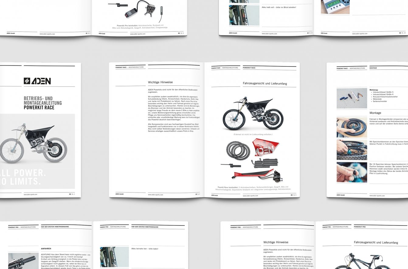Click thumbnail beside 'Akku beinahe leer' text
Image resolution: width=408 pixels, height=269 pixels.
(115, 257)
